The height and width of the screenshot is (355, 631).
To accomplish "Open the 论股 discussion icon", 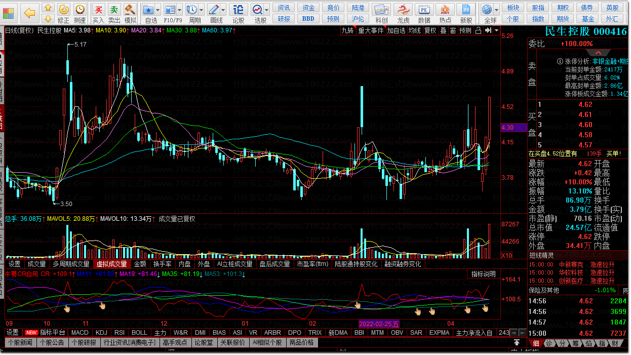I will point(238,13).
